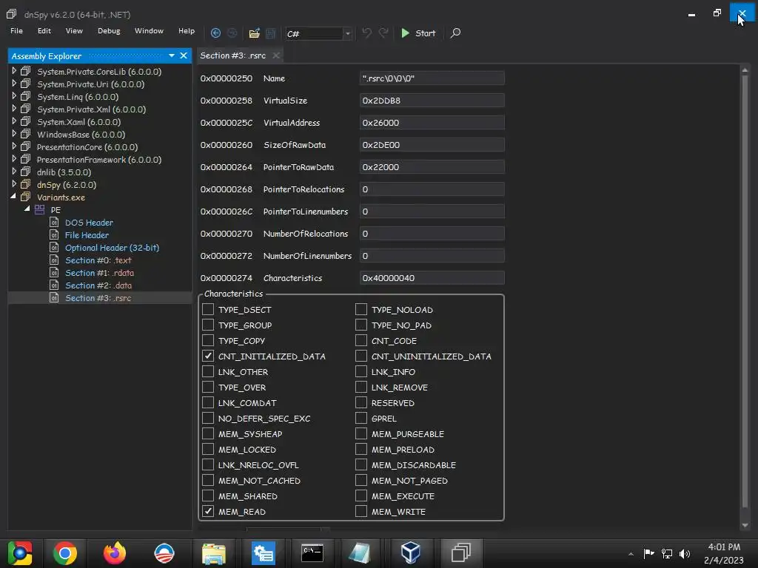Expand the dnlib assembly node
The image size is (758, 568).
pyautogui.click(x=14, y=172)
